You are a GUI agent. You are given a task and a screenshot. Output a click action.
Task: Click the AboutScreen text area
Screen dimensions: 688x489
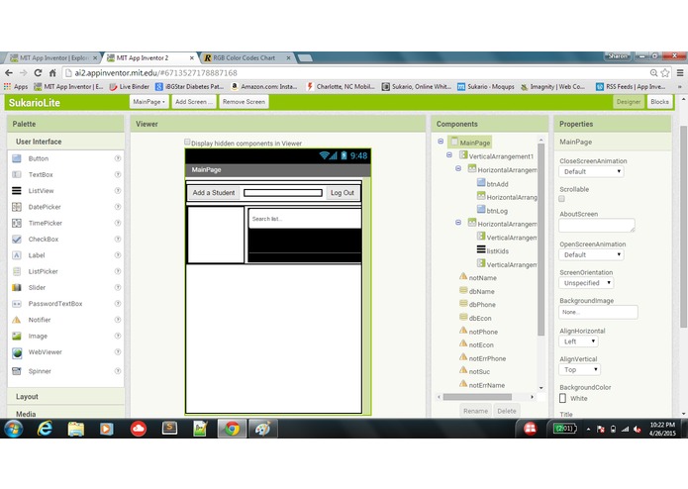(597, 226)
